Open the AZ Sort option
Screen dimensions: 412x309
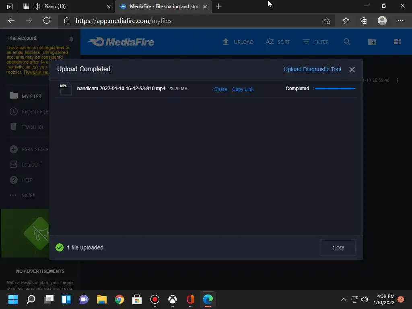click(x=278, y=42)
